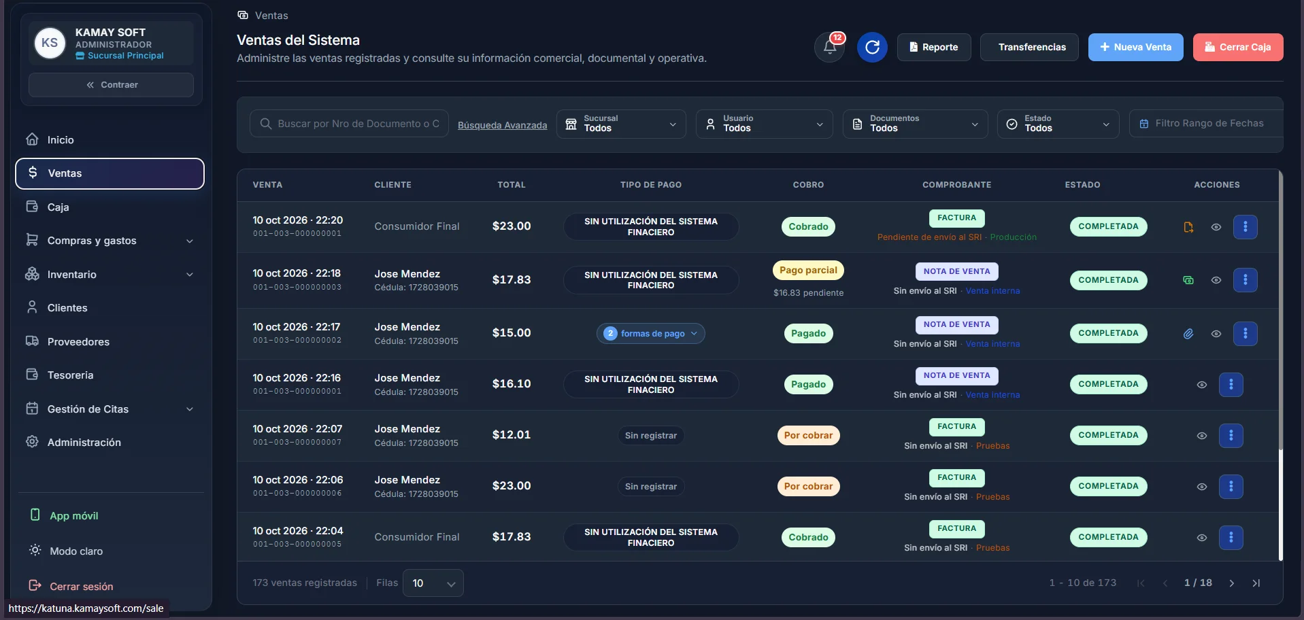
Task: Click attachment paperclip icon on $15.00 row
Action: point(1188,334)
